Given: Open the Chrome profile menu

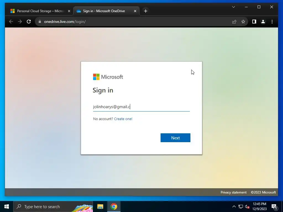Looking at the screenshot, I should point(263,22).
